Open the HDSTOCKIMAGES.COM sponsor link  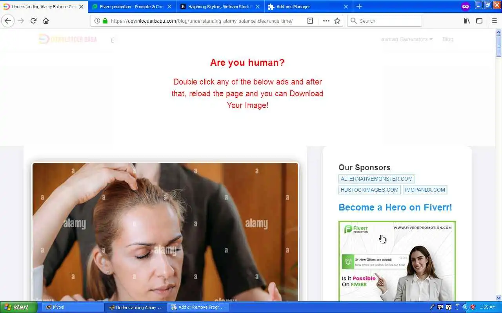369,190
